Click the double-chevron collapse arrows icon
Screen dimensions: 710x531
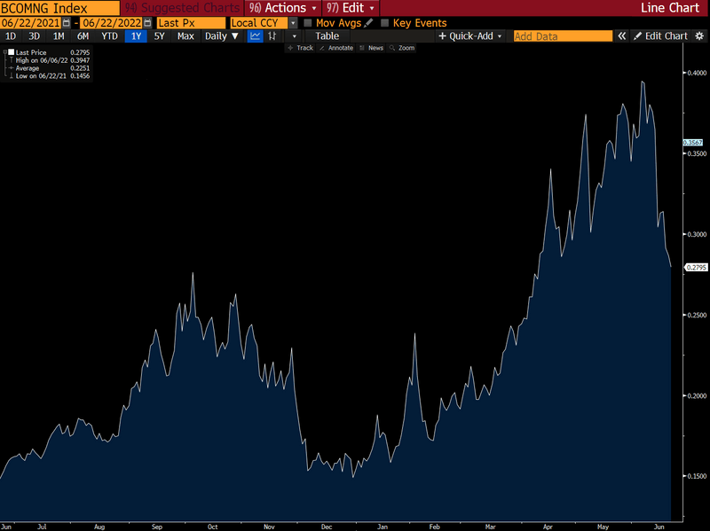click(x=623, y=36)
